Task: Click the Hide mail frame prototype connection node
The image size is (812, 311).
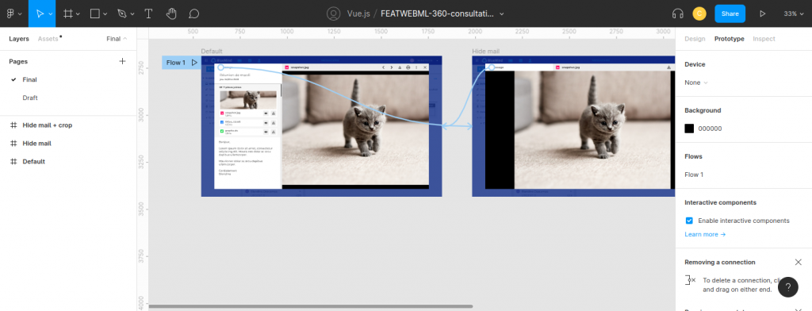Action: point(492,67)
